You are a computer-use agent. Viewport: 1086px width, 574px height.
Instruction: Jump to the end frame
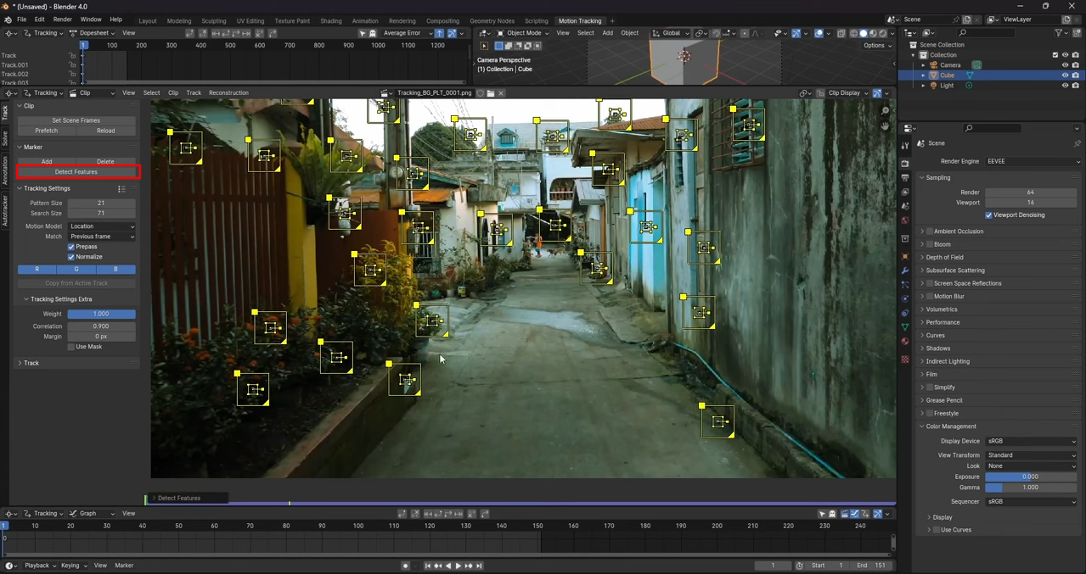479,566
